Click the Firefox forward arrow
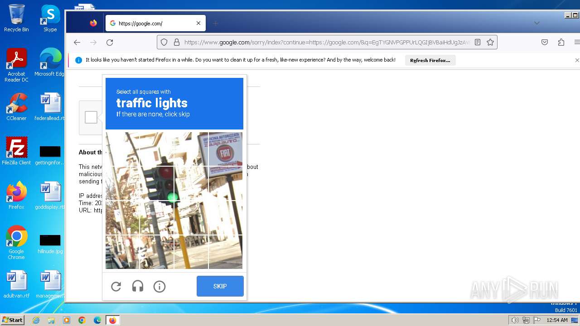The height and width of the screenshot is (326, 580). click(x=93, y=42)
